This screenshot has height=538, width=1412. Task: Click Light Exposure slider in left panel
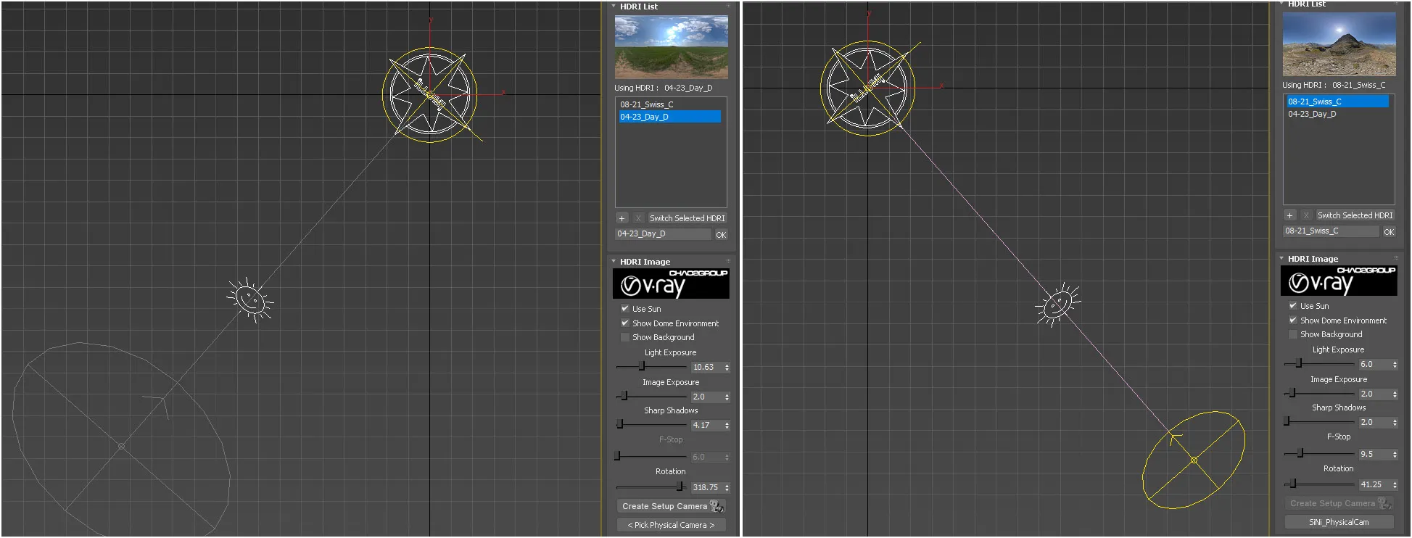(x=651, y=367)
